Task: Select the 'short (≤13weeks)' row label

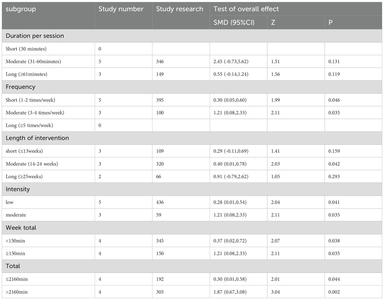Action: 24,151
